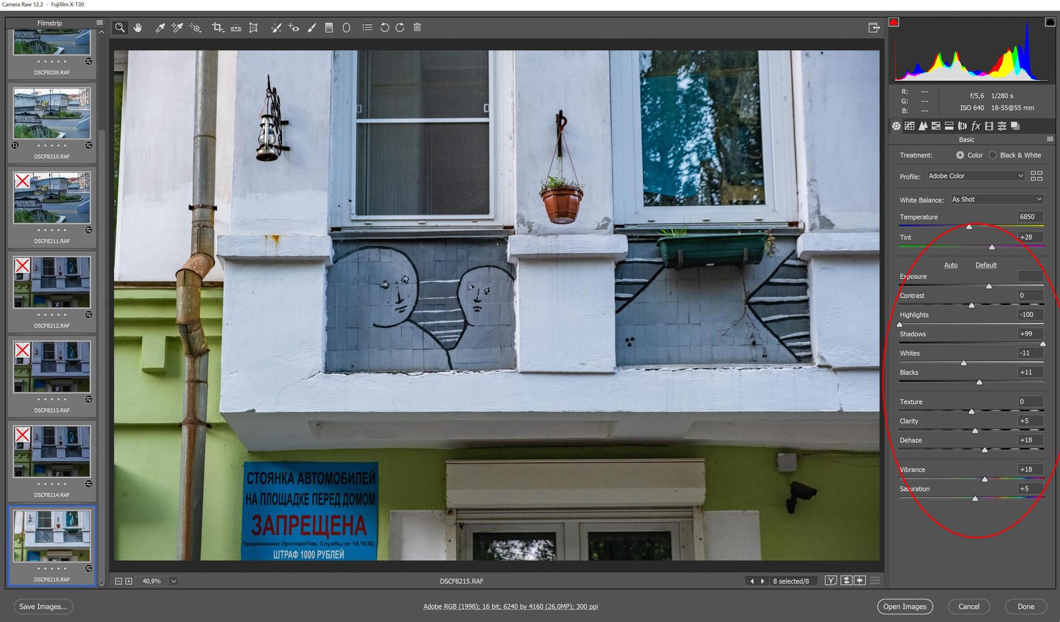
Task: Open the Split Toning tab
Action: tap(949, 126)
